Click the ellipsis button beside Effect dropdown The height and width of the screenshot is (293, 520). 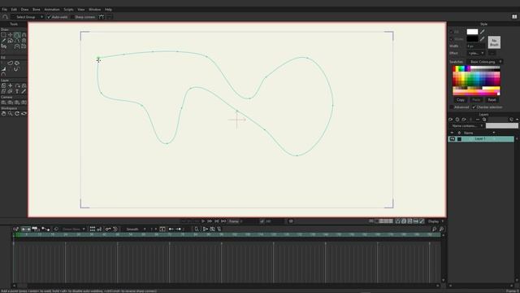[492, 53]
